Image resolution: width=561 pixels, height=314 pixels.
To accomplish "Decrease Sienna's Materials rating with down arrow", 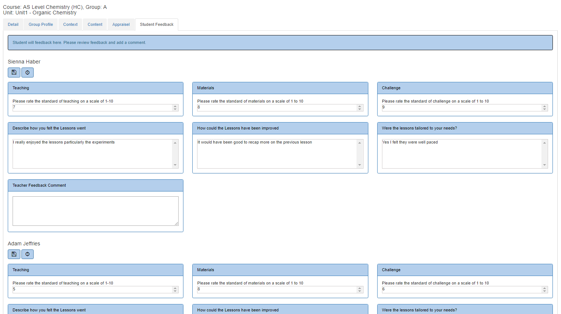I will (x=359, y=109).
